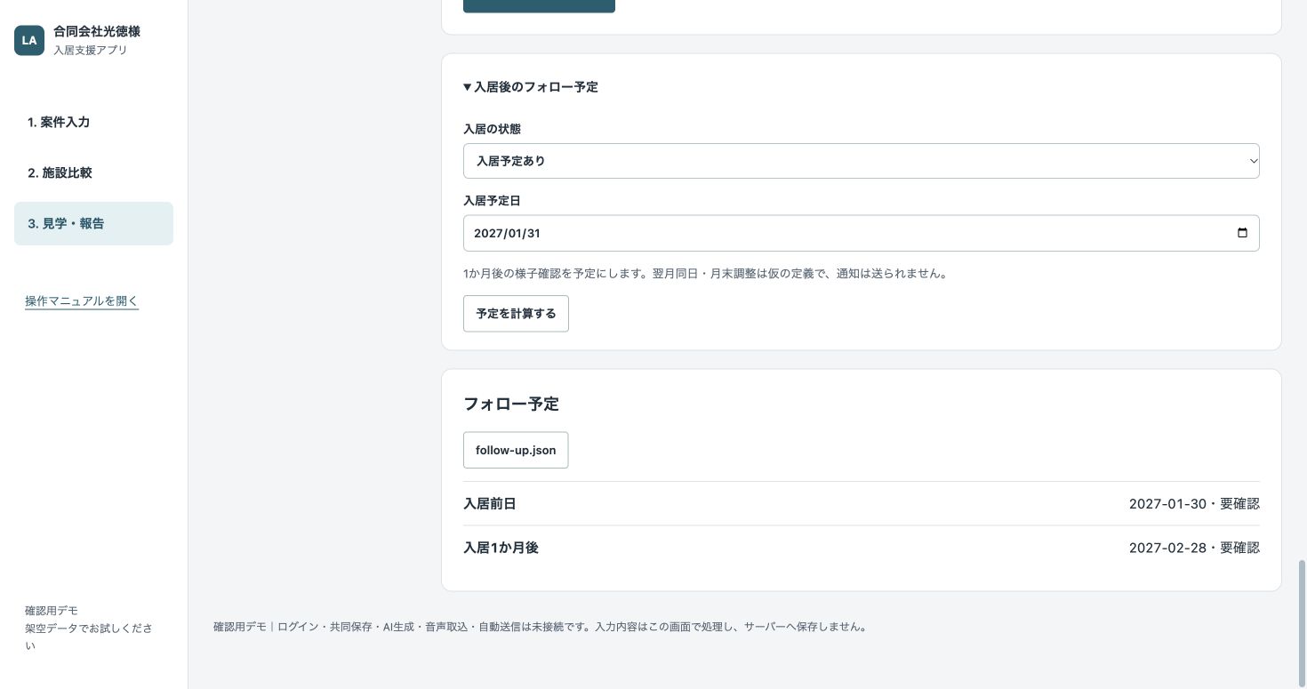The height and width of the screenshot is (689, 1307).
Task: Click the footer notice starting 確認用デモ｜ログイン
Action: pyautogui.click(x=541, y=627)
